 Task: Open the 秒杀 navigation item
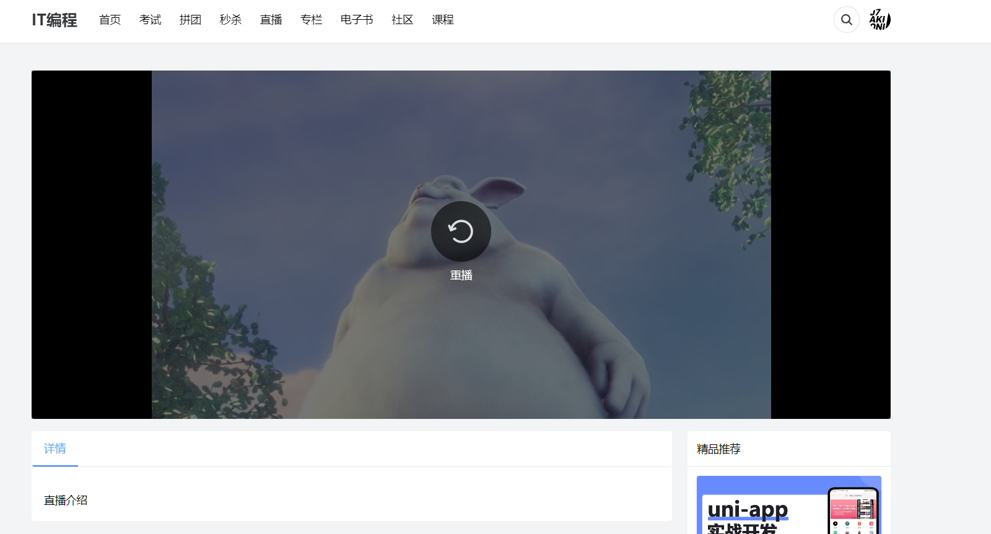click(x=231, y=20)
